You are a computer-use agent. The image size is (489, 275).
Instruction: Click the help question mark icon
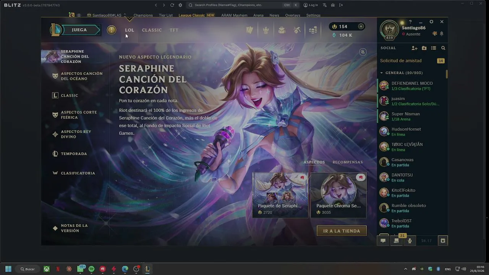(x=410, y=22)
